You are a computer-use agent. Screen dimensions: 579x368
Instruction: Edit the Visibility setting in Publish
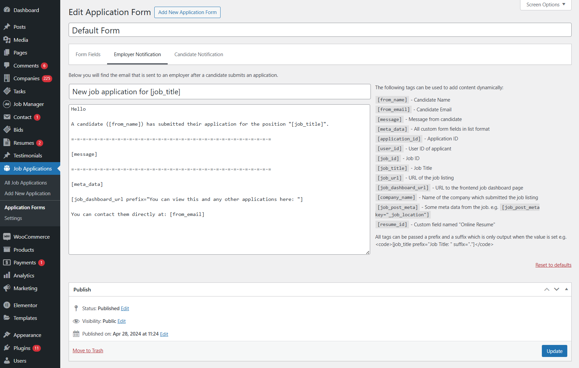(x=121, y=321)
